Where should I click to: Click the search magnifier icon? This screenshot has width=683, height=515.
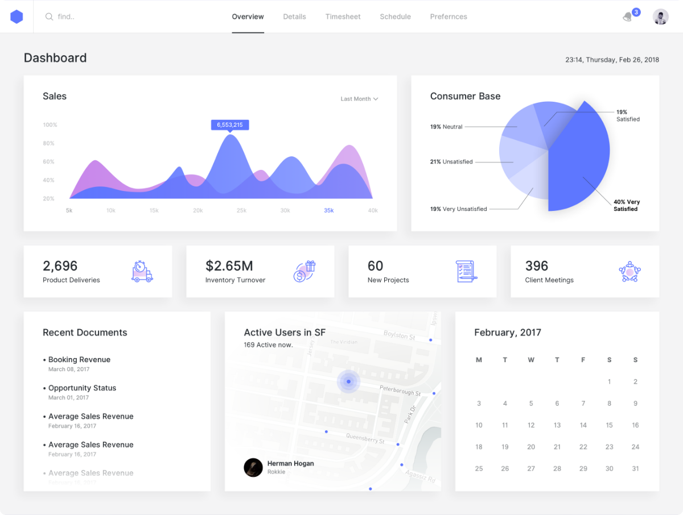click(50, 17)
